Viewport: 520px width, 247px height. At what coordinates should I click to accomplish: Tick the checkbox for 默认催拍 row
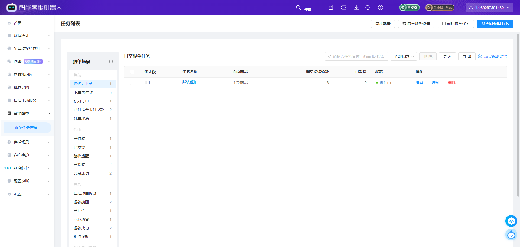click(132, 83)
